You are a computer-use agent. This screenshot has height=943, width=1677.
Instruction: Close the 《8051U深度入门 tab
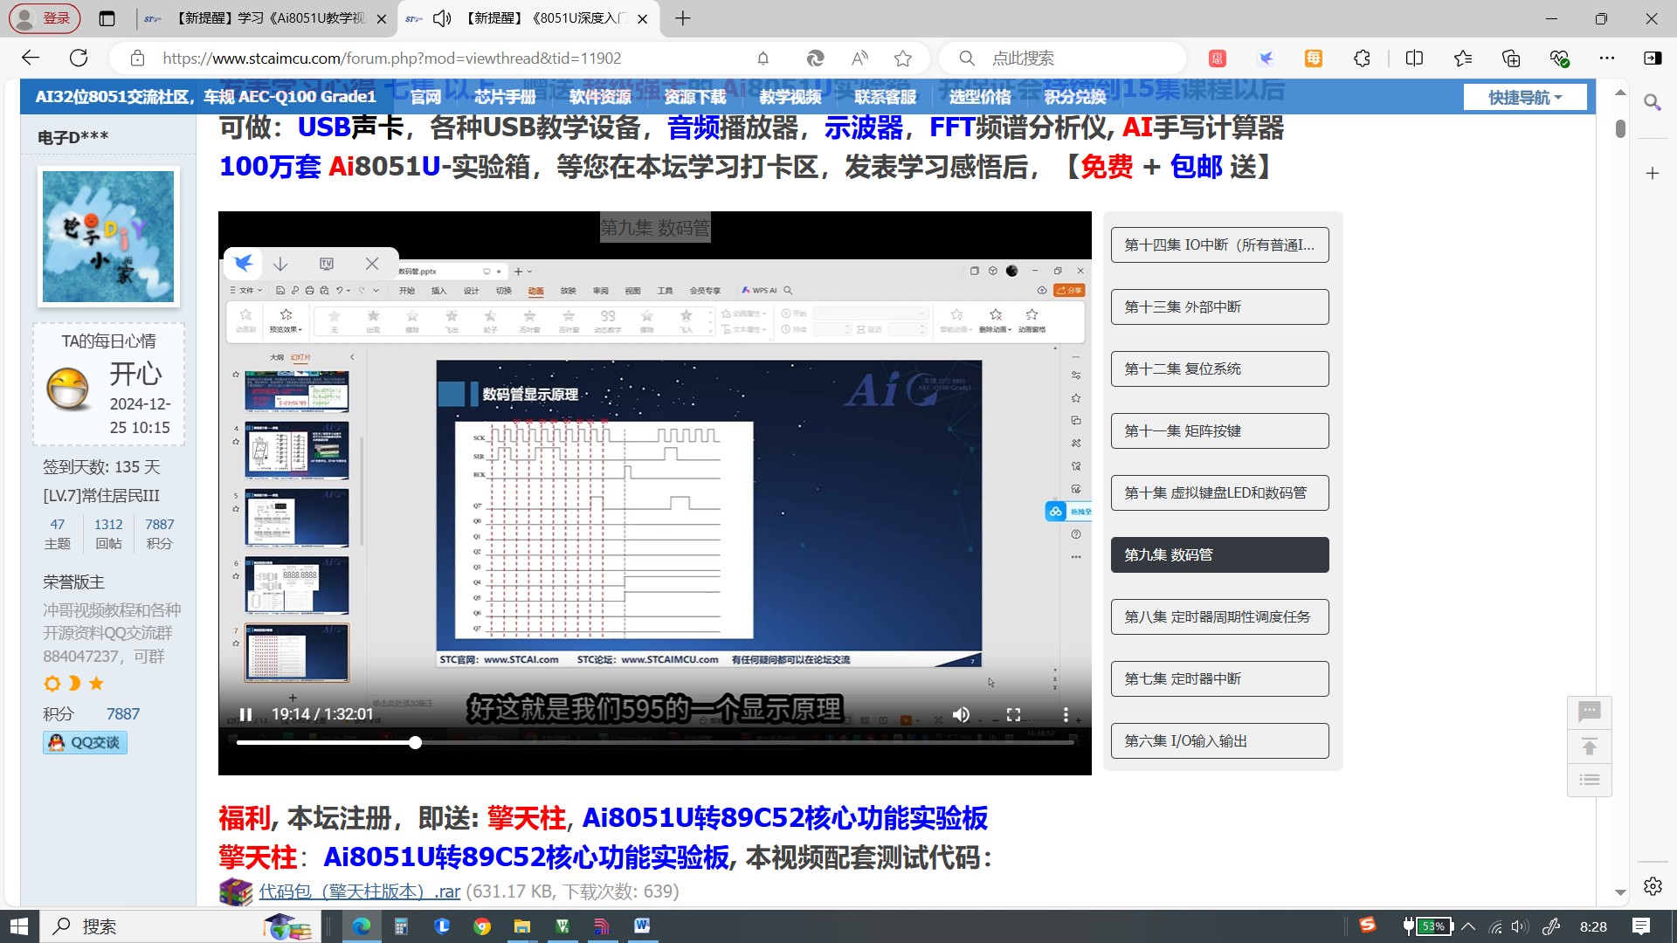click(x=643, y=18)
